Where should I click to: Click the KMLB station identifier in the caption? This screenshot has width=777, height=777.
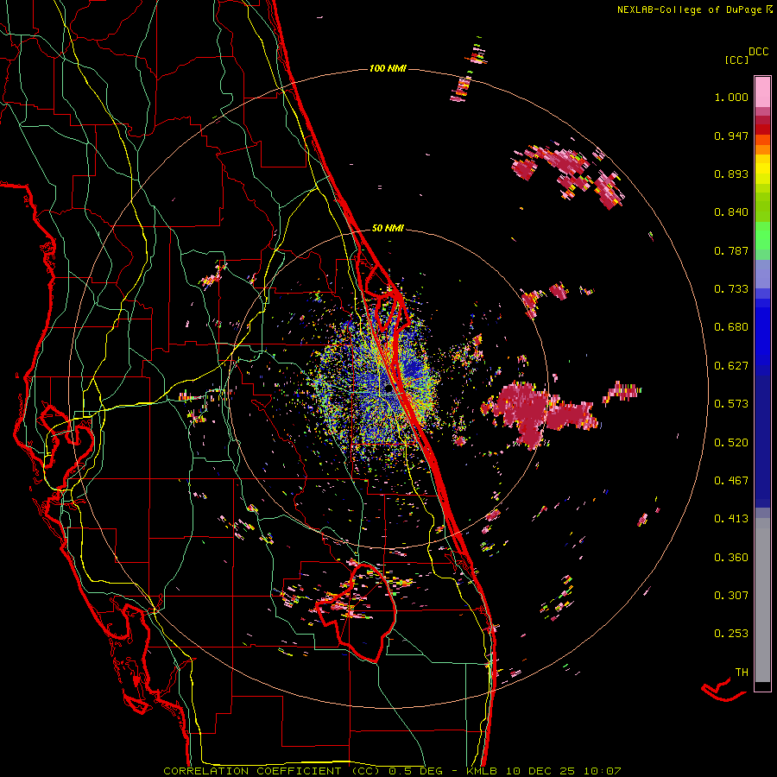point(483,771)
